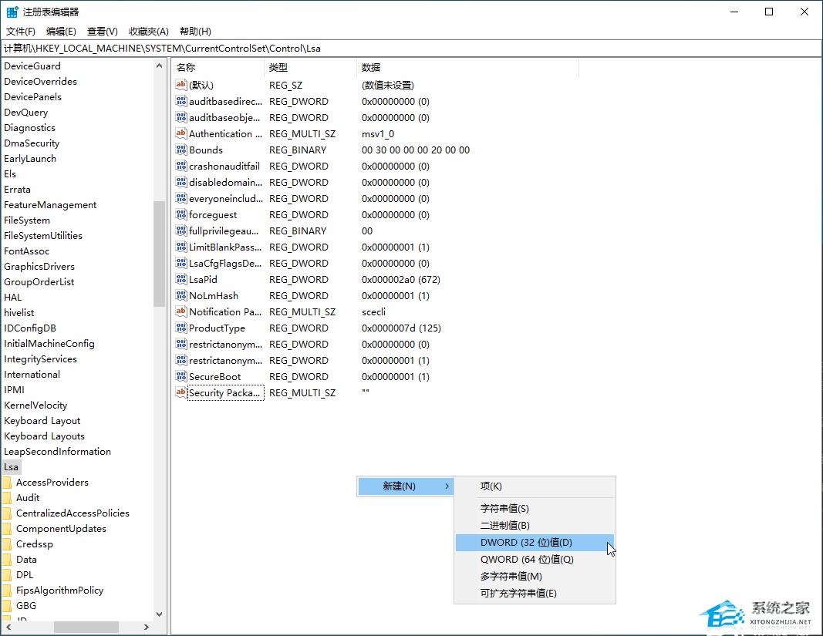Open the 新建(N) submenu

pyautogui.click(x=404, y=486)
